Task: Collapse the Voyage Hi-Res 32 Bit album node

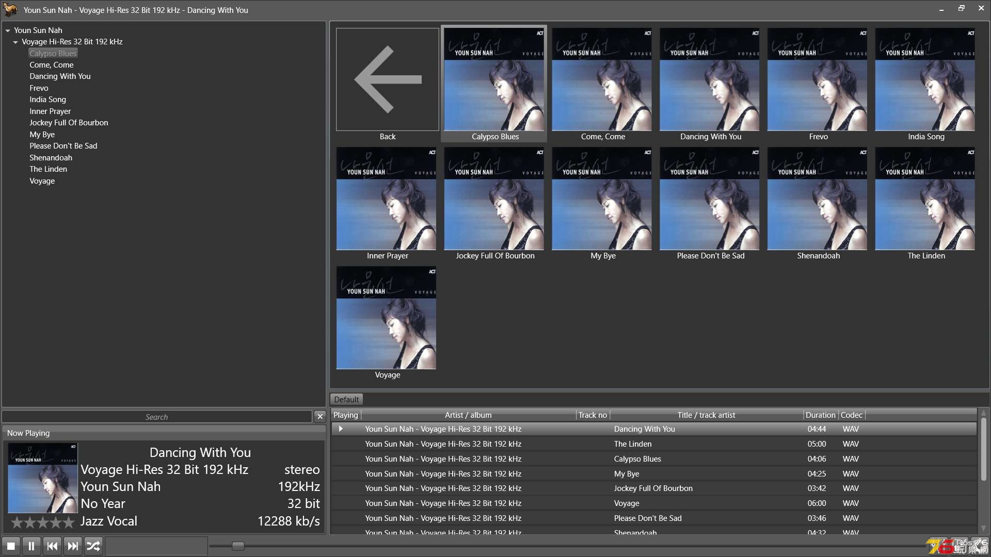Action: point(15,42)
